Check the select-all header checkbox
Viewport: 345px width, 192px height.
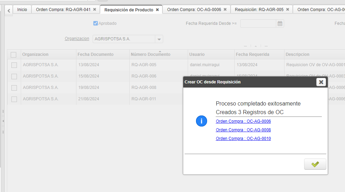coord(13,54)
